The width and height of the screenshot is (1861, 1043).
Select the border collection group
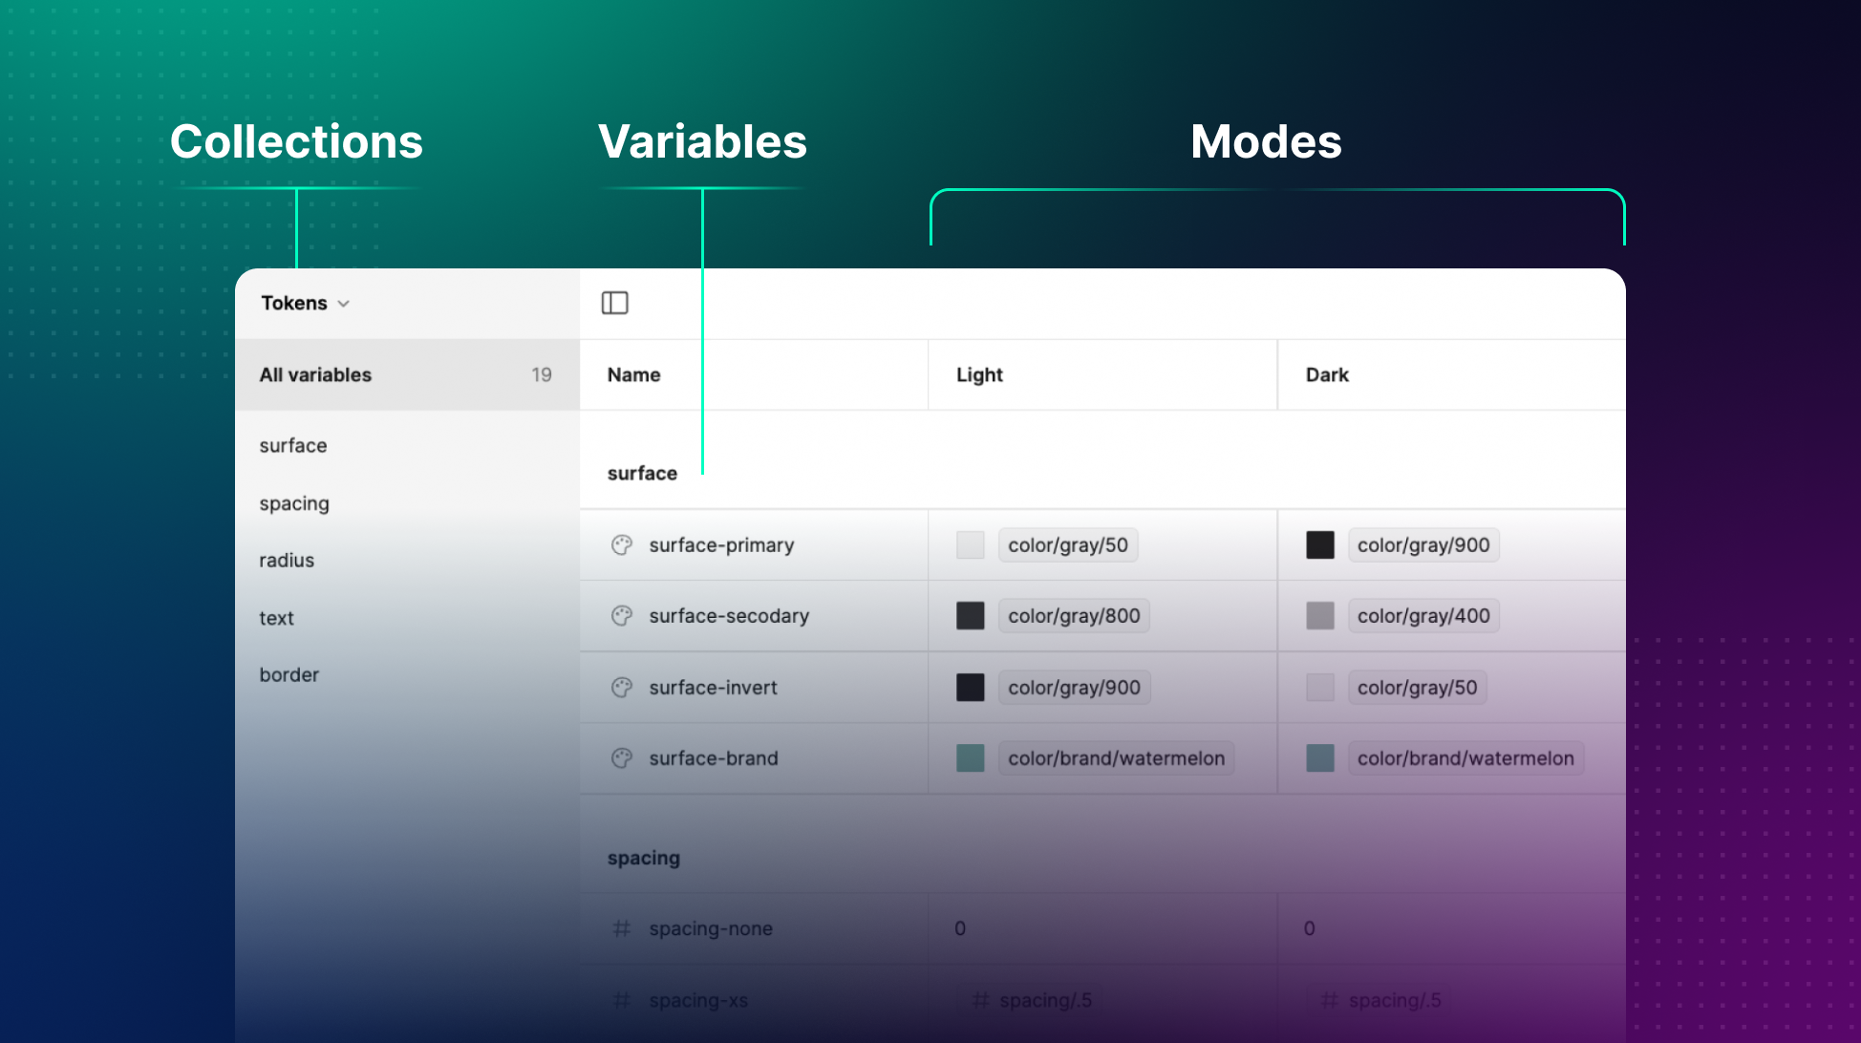[x=289, y=674]
